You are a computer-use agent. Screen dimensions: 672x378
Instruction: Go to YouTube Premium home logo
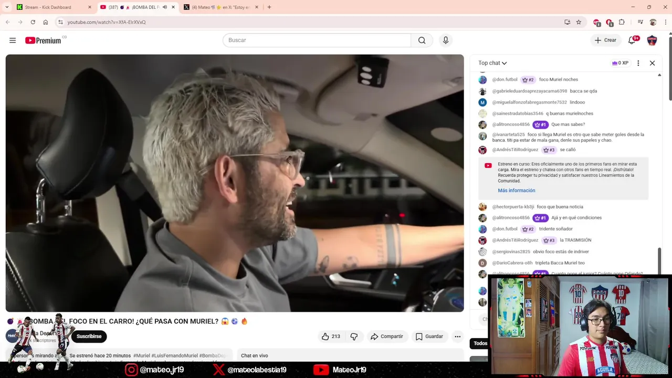[x=43, y=40]
